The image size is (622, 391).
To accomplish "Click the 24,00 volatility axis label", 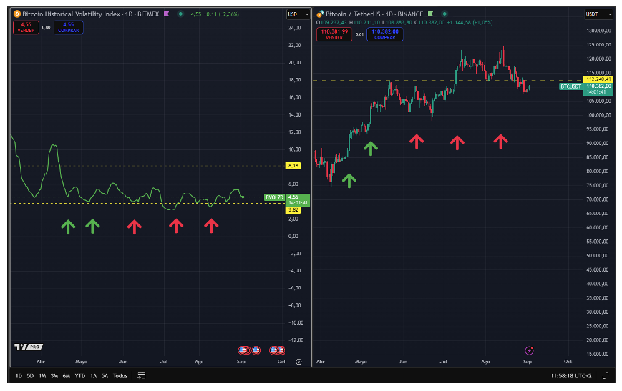I will tap(295, 28).
